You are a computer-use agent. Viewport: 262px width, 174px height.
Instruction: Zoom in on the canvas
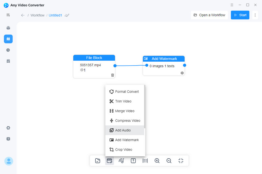pyautogui.click(x=157, y=161)
